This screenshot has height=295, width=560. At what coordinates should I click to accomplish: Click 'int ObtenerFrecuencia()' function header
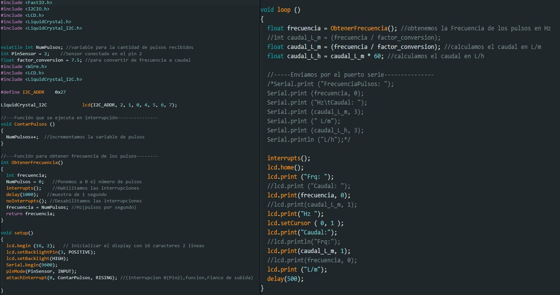(32, 162)
